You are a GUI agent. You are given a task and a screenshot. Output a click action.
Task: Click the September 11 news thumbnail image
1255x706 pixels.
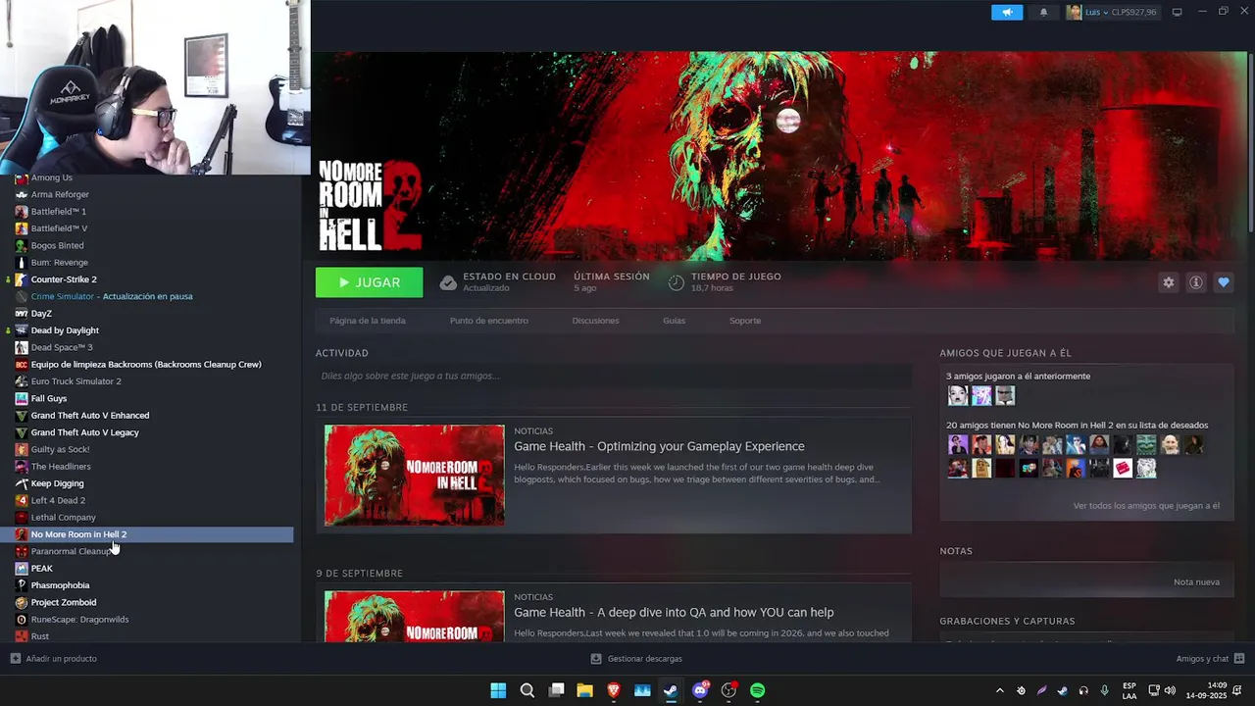(x=415, y=475)
